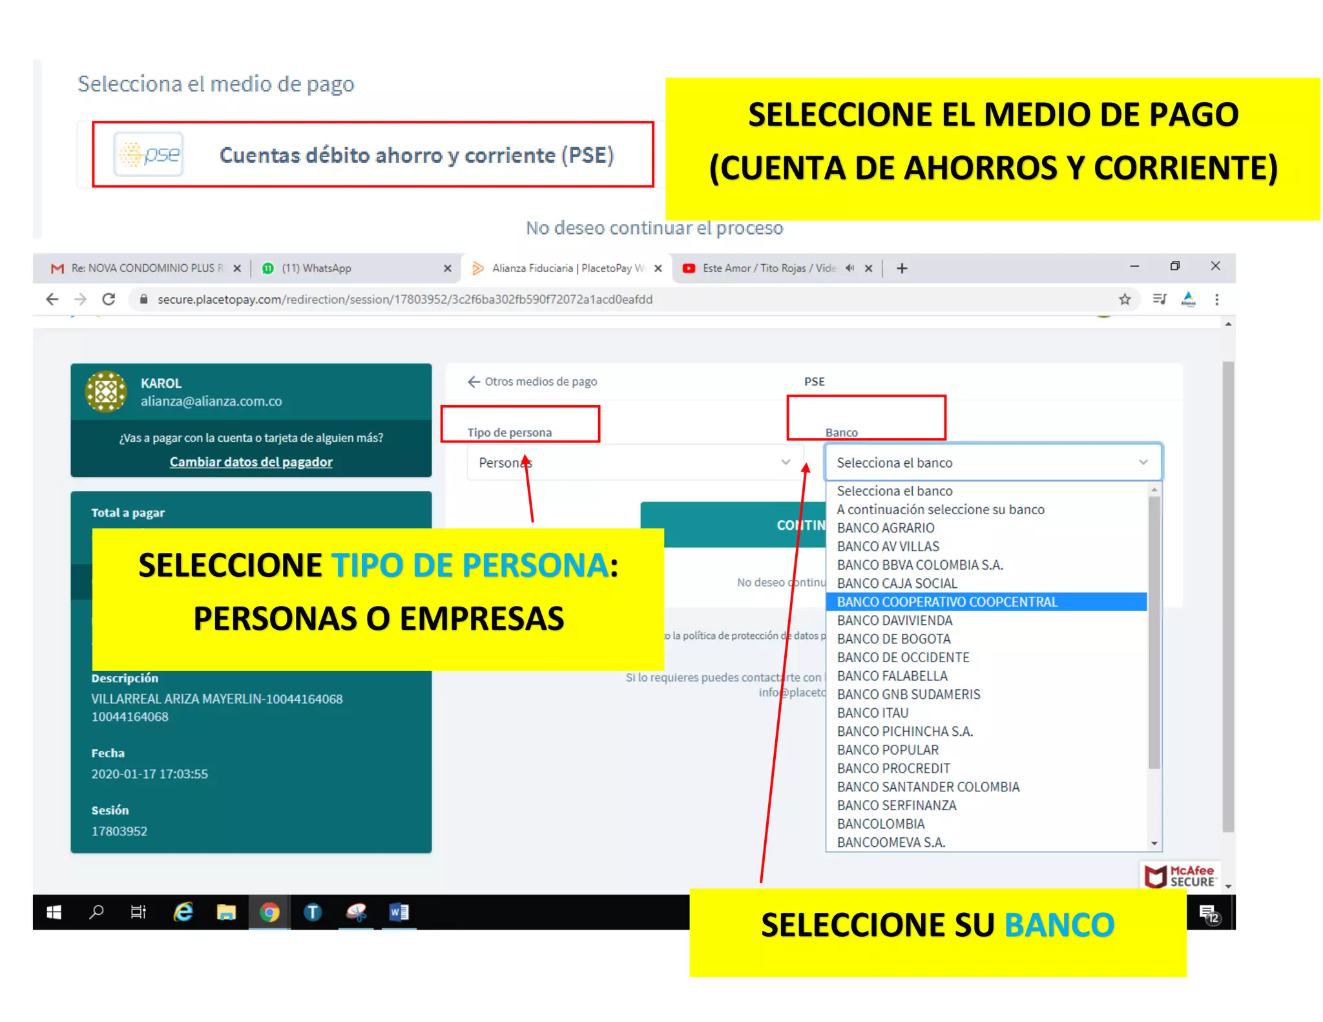Bookmark this page with the star
Image resolution: width=1323 pixels, height=1022 pixels.
pyautogui.click(x=1125, y=299)
